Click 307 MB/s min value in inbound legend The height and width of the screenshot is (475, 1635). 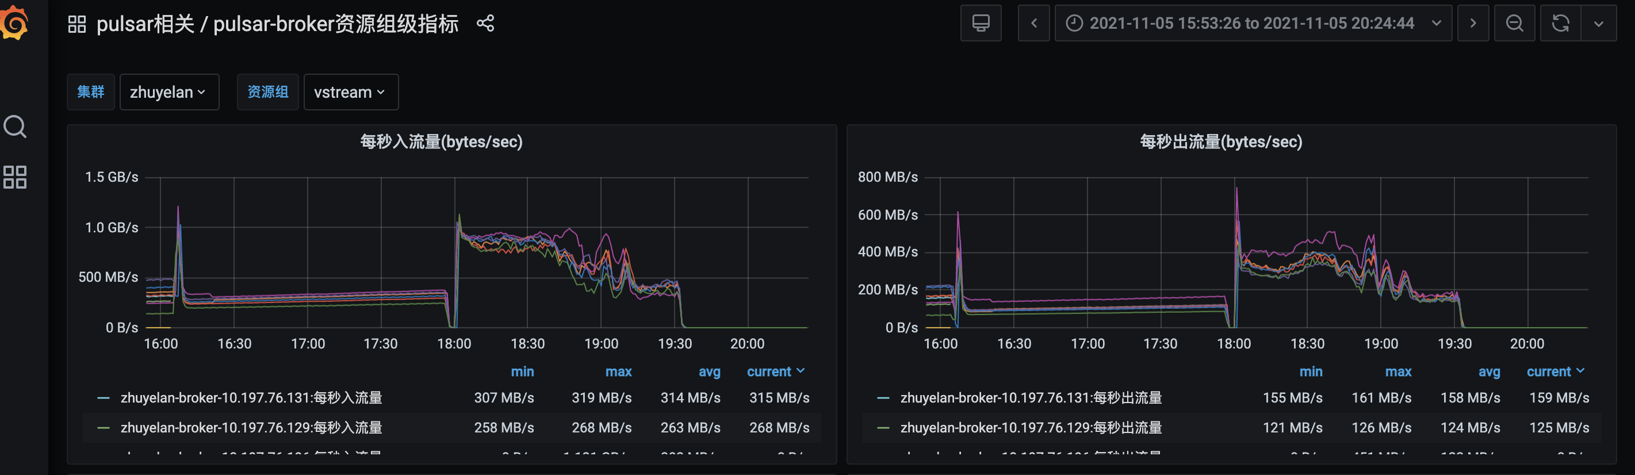[x=504, y=398]
